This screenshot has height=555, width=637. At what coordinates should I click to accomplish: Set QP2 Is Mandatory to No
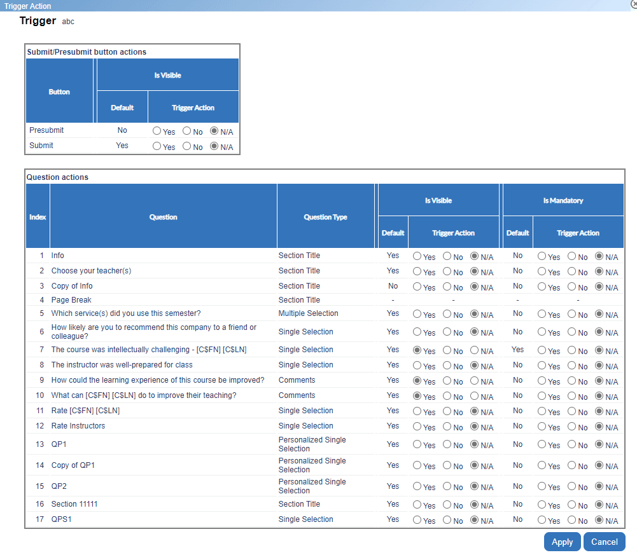pyautogui.click(x=572, y=486)
